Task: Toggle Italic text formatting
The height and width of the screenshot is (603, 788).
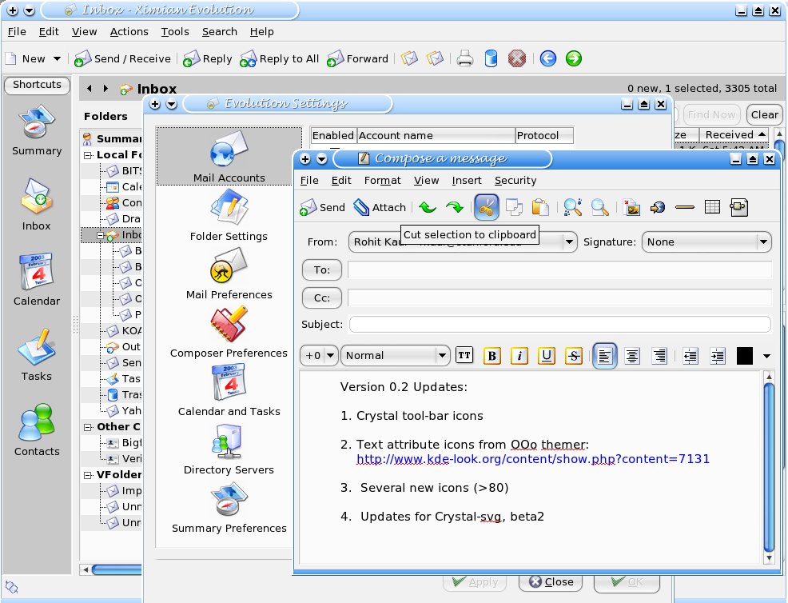Action: [519, 356]
